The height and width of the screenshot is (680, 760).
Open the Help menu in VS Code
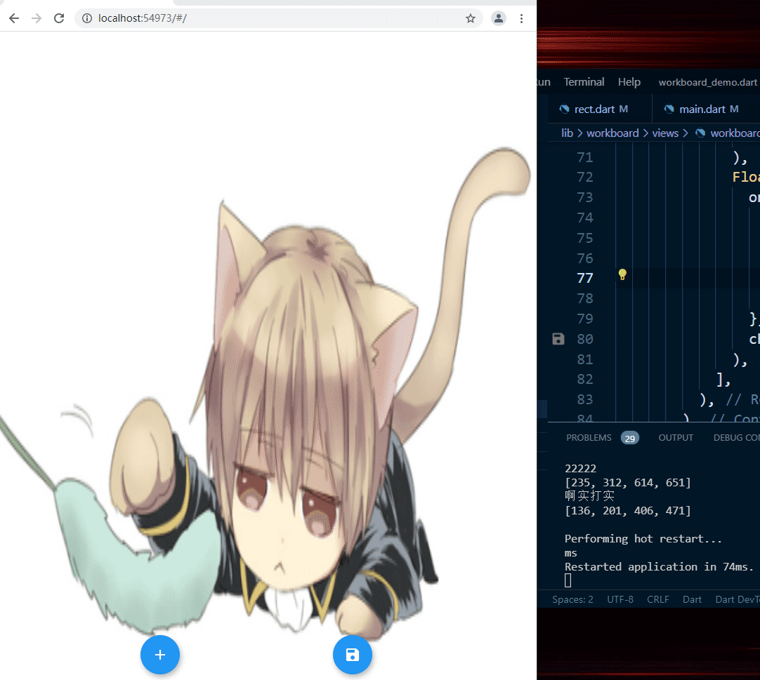[629, 82]
